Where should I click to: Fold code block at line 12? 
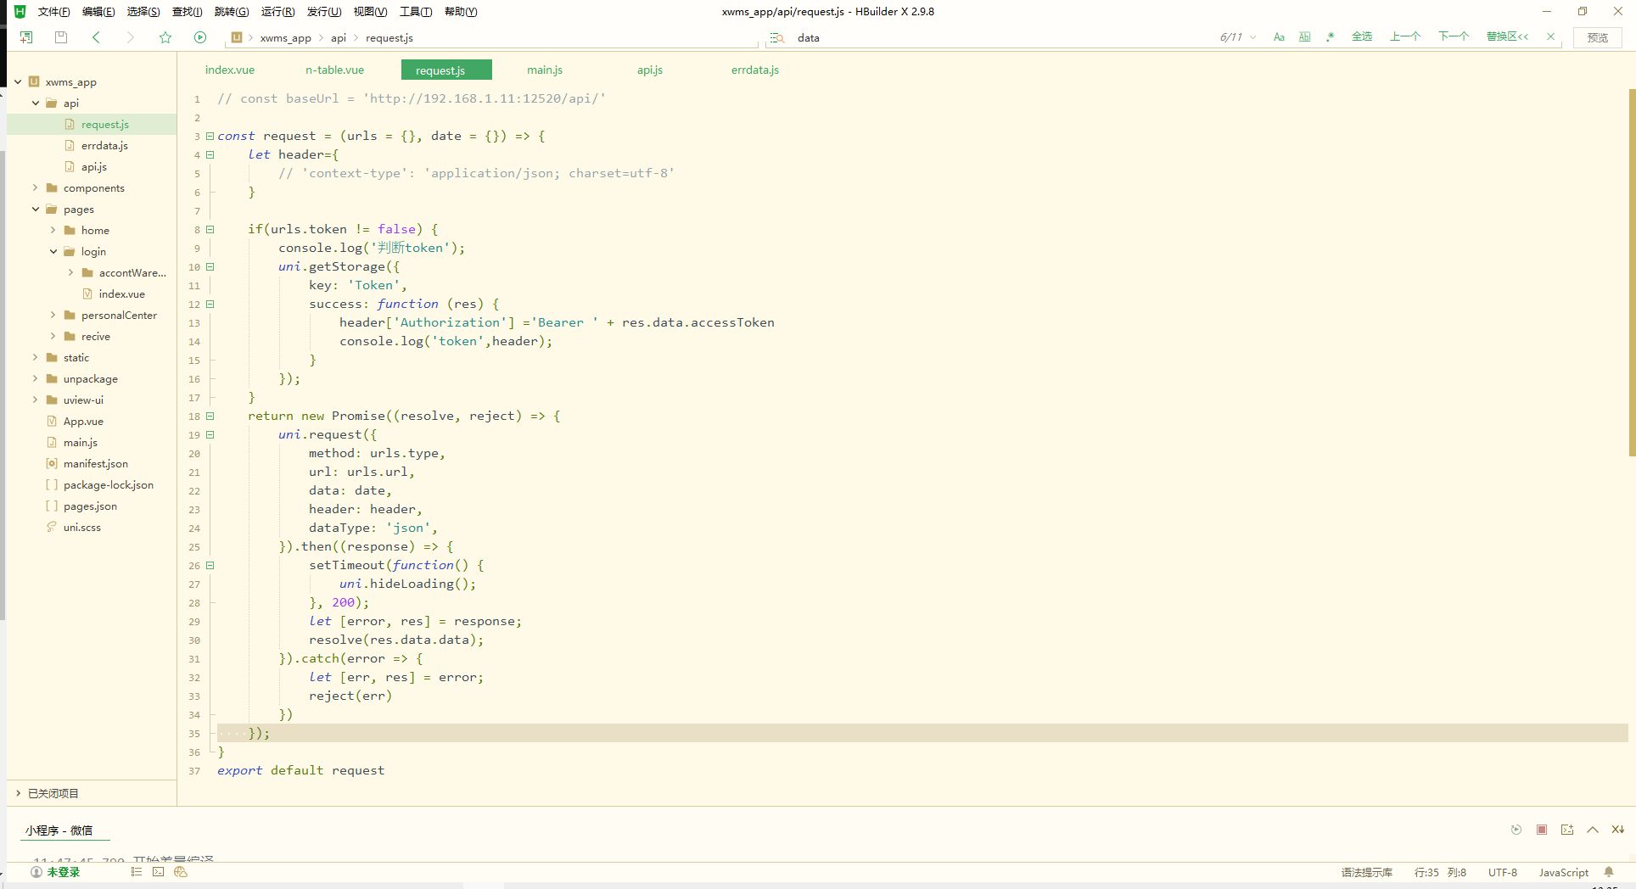click(210, 304)
